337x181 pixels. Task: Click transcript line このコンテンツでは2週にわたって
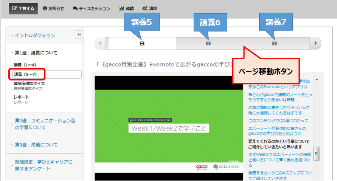[278, 121]
